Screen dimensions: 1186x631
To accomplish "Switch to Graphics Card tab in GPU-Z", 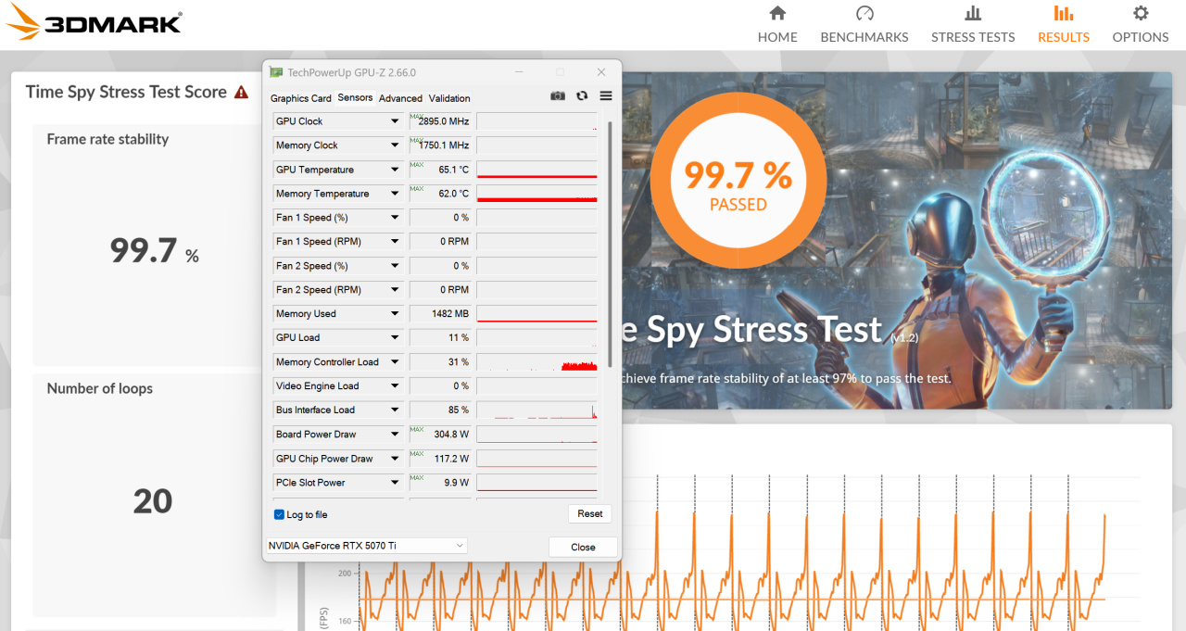I will click(x=301, y=98).
